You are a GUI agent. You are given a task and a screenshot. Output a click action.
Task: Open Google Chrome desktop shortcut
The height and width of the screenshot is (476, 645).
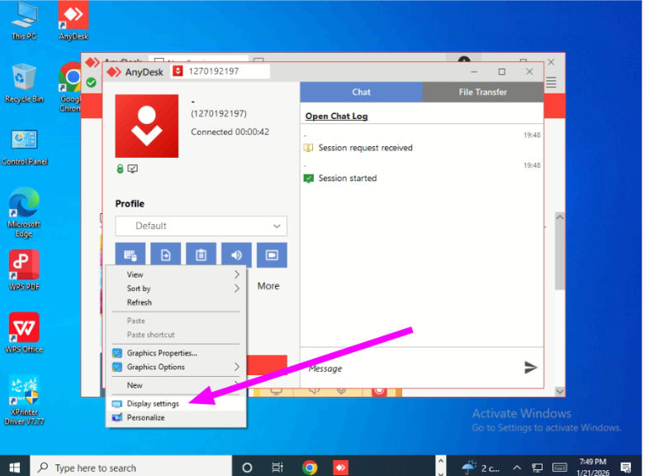click(71, 87)
